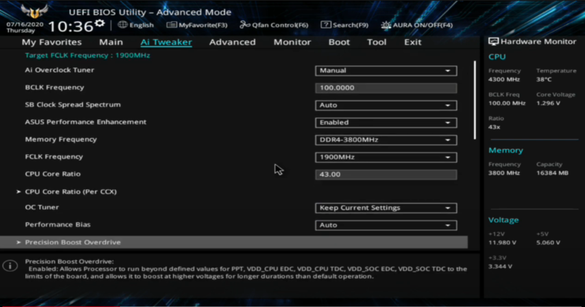585x307 pixels.
Task: Toggle AURA ON/OFF(F4)
Action: point(417,25)
